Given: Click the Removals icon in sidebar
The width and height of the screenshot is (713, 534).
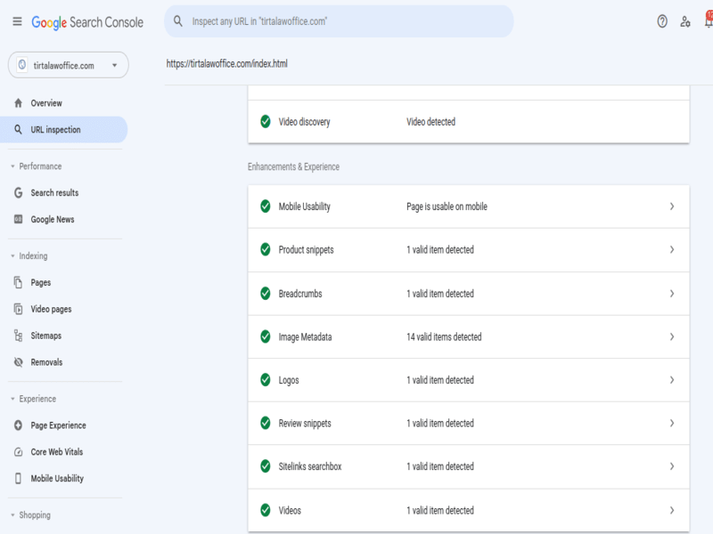Looking at the screenshot, I should (x=19, y=362).
